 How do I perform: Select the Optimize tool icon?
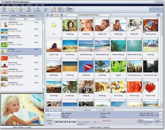pyautogui.click(x=29, y=9)
